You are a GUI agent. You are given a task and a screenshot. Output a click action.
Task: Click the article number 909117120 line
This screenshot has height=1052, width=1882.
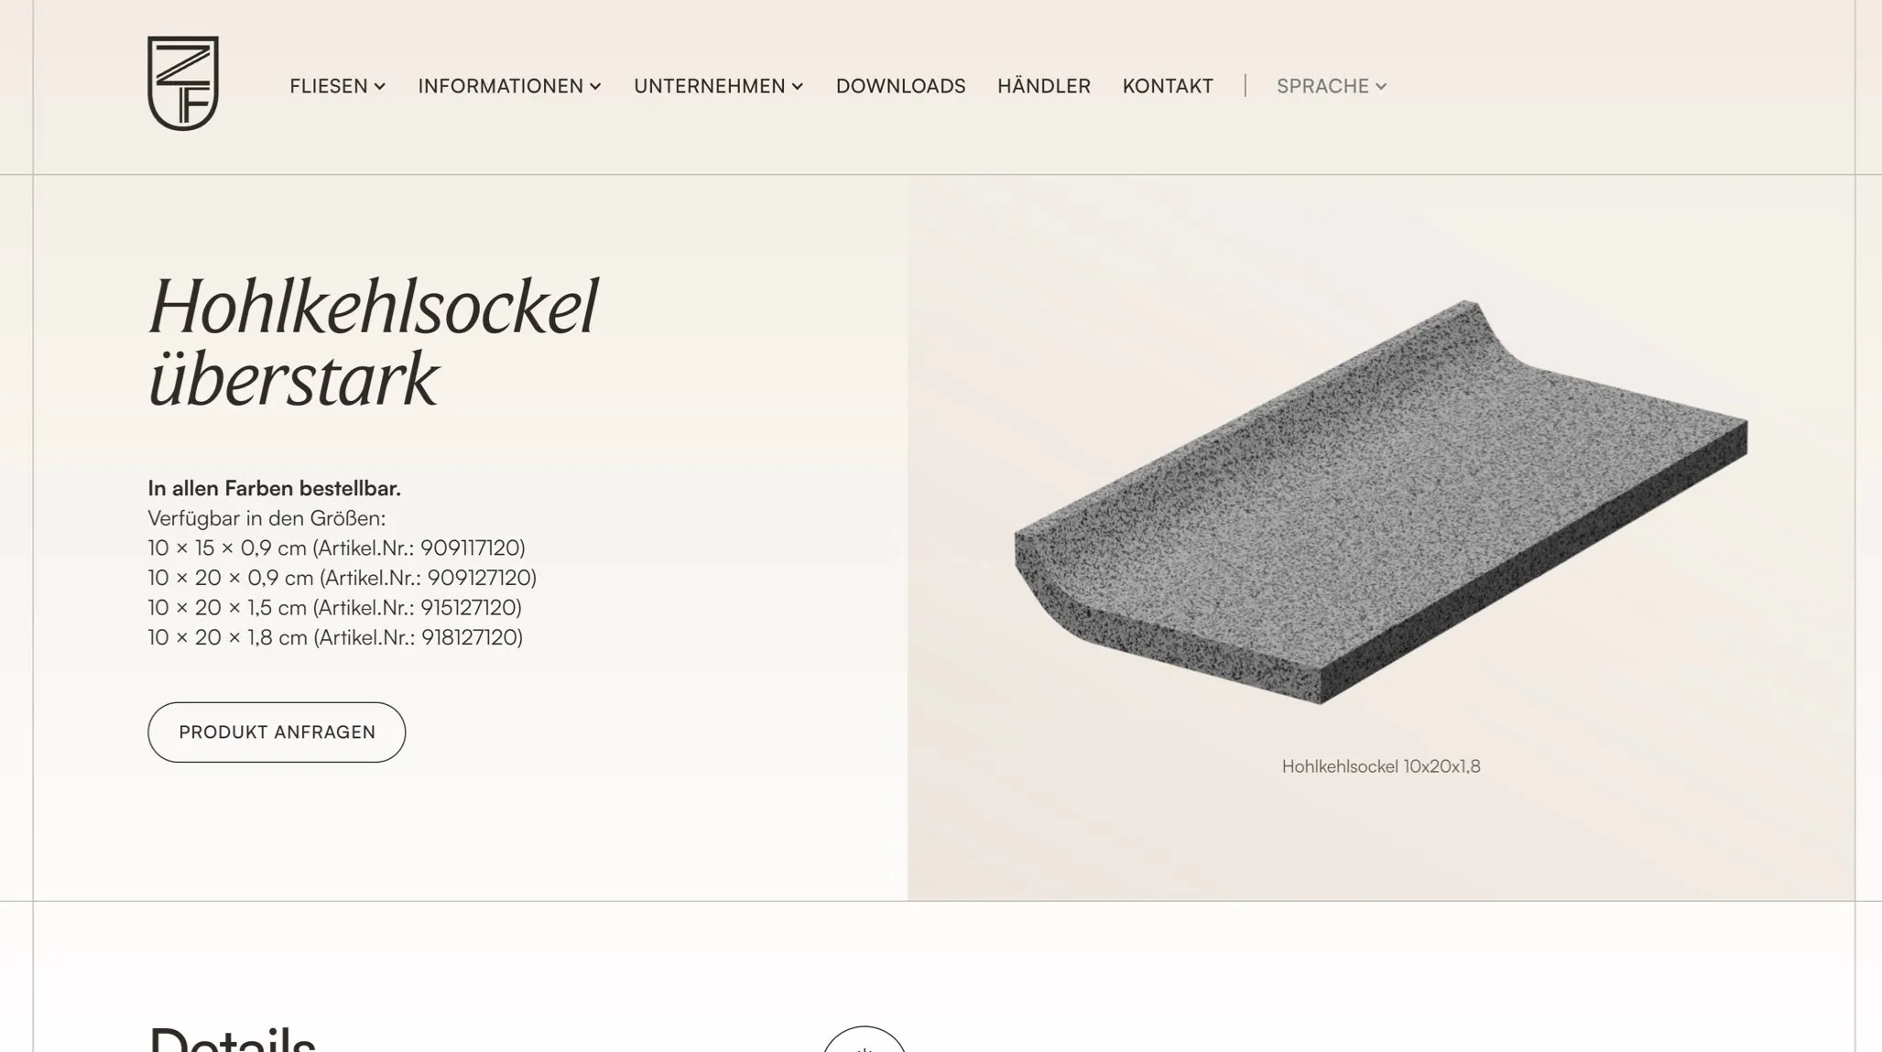click(x=336, y=548)
